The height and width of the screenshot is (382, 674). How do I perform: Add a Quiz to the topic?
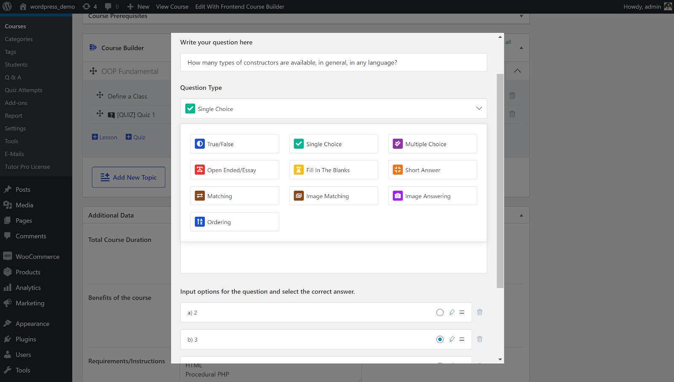(x=135, y=137)
